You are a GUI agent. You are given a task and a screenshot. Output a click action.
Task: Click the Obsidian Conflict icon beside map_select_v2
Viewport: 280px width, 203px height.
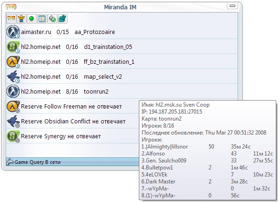click(13, 76)
